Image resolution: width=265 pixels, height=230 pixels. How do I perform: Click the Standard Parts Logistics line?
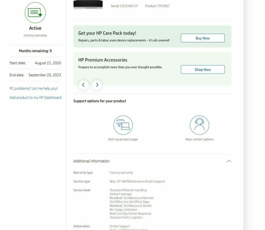[126, 217]
